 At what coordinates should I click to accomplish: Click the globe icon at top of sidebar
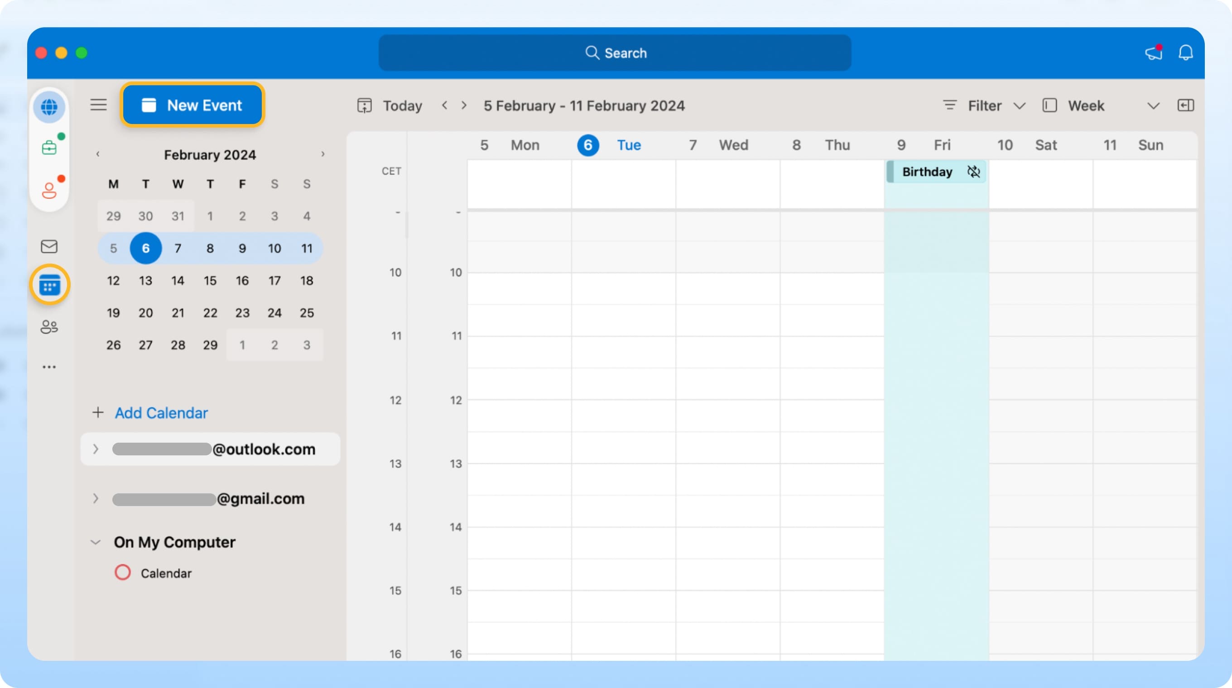pos(49,107)
